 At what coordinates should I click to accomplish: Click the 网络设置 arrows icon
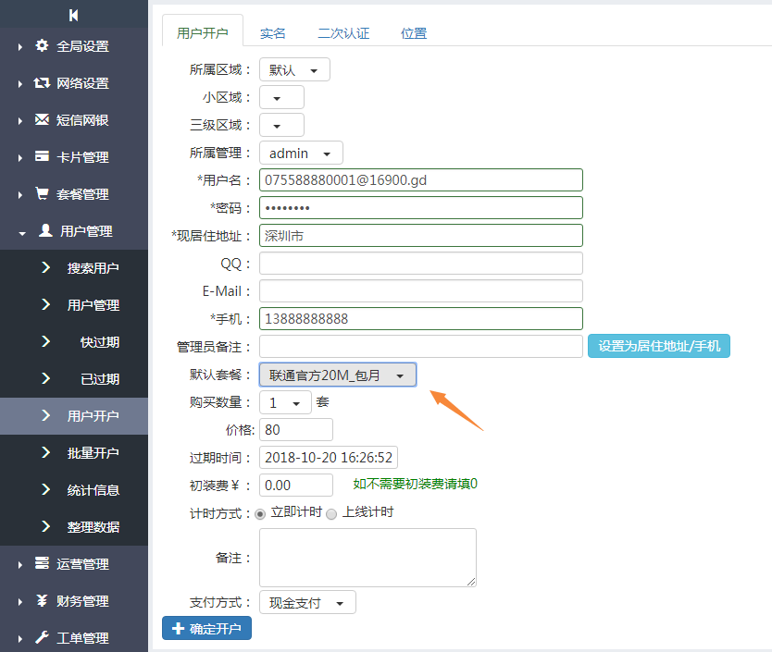click(x=42, y=82)
